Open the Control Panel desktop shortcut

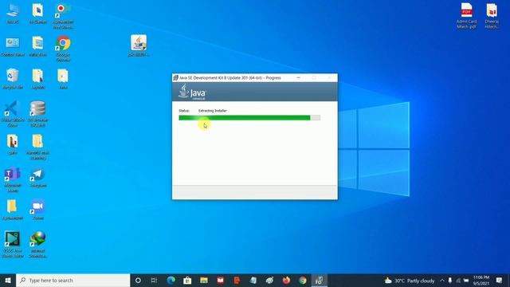point(13,46)
